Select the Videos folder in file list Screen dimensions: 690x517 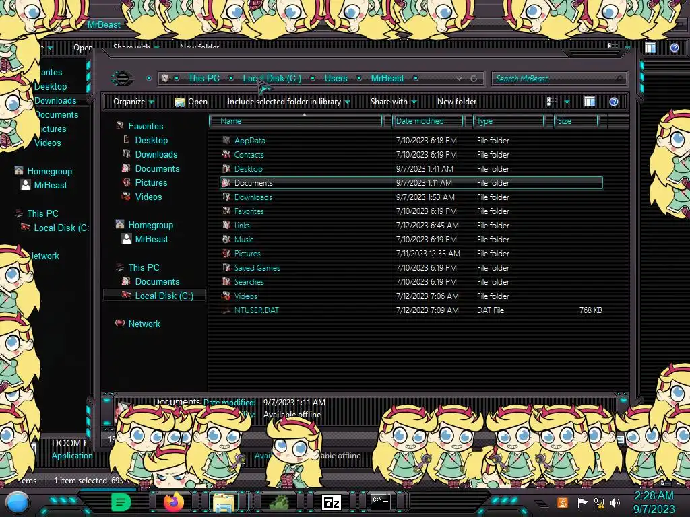pyautogui.click(x=245, y=296)
